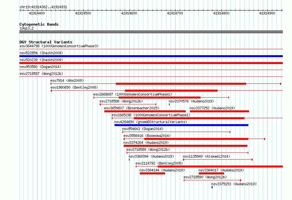Open esv2718589 (Wong2012b) label

148,149
